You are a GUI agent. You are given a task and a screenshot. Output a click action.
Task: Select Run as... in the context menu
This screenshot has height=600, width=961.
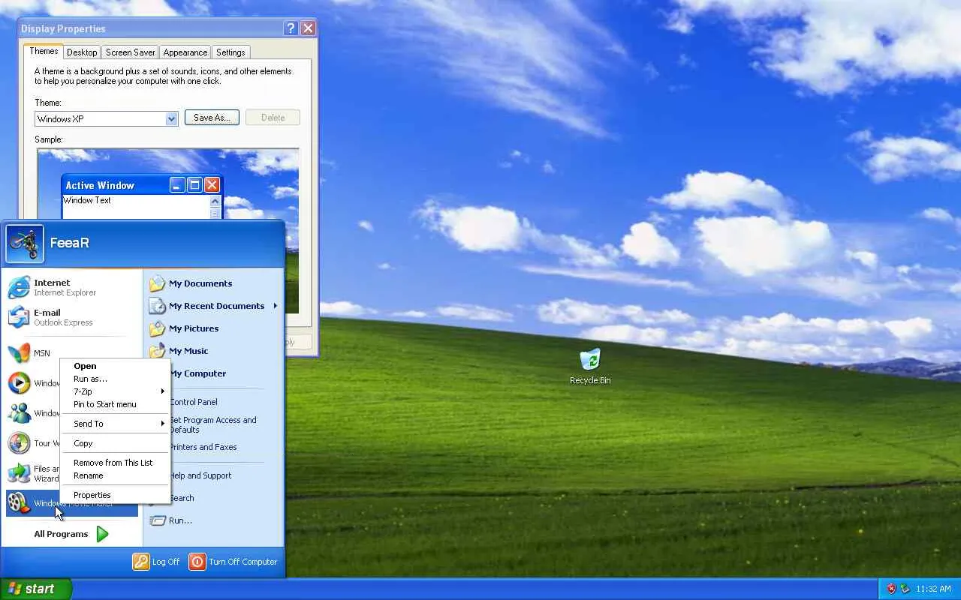(x=115, y=379)
